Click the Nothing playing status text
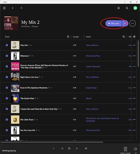The image size is (140, 154). pos(9,151)
